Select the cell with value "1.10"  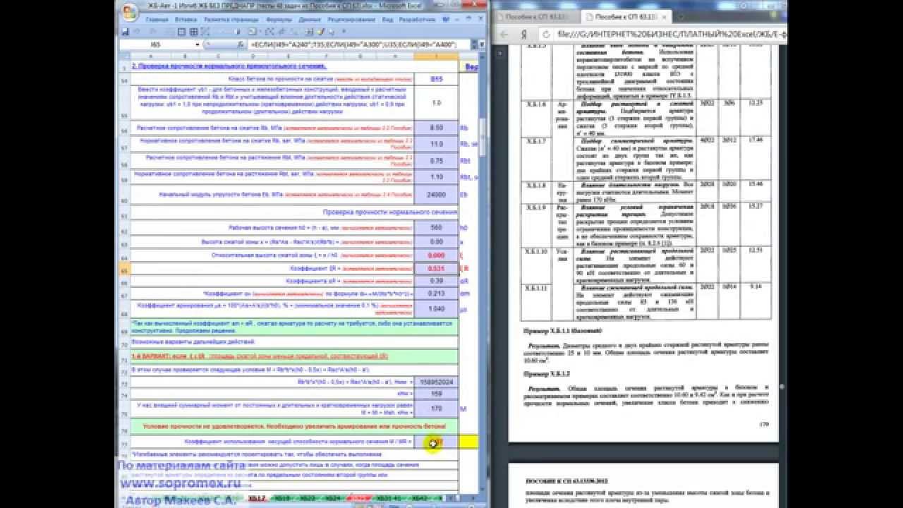[436, 177]
